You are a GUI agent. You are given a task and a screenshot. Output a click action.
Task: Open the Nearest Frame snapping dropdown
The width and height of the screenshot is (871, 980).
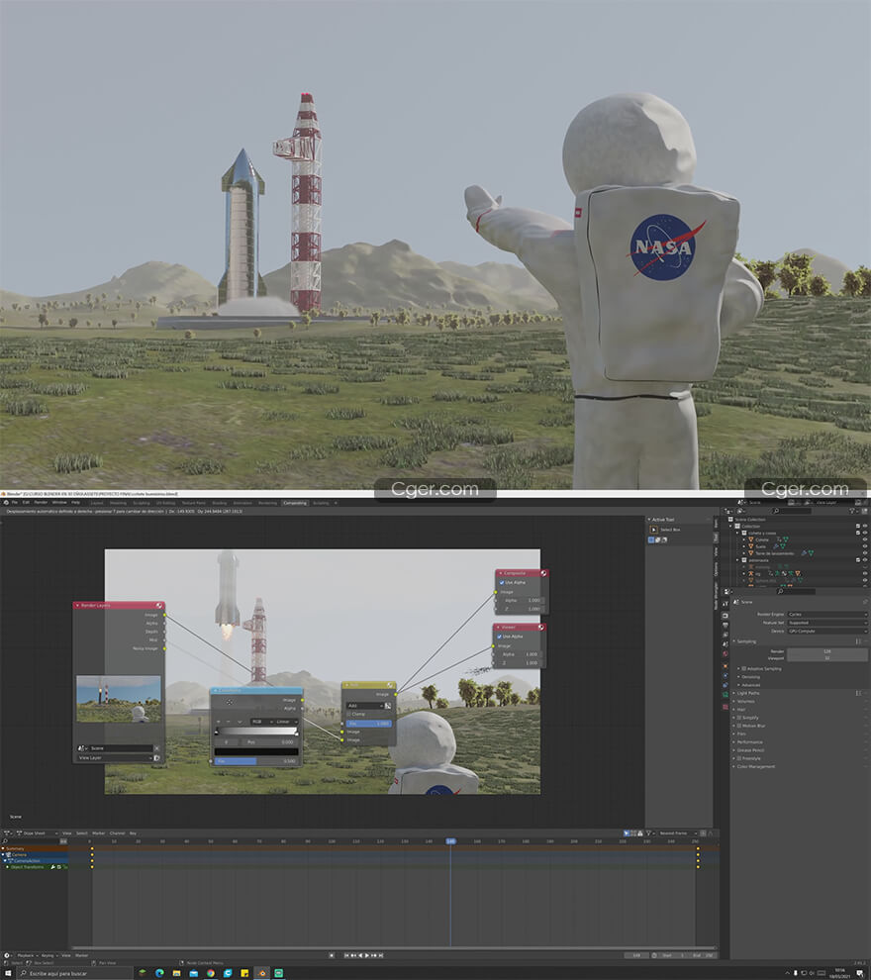[678, 833]
